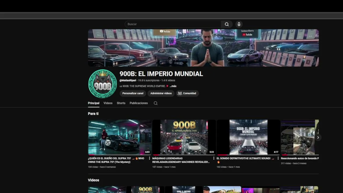343x193 pixels.
Task: Focus the Buscar search field
Action: tap(173, 24)
